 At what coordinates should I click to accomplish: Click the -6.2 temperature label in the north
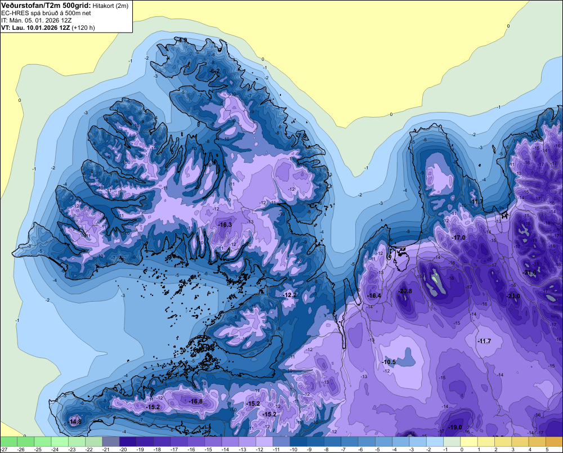[x=214, y=71]
